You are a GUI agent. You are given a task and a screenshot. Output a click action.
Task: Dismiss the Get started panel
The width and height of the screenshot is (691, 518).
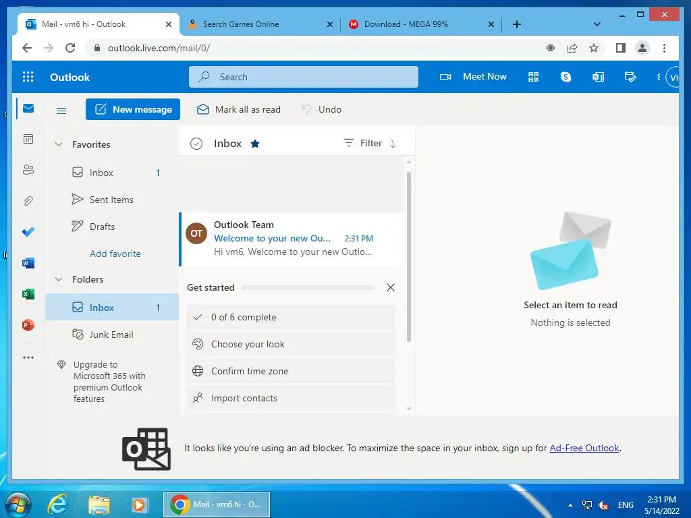[391, 287]
